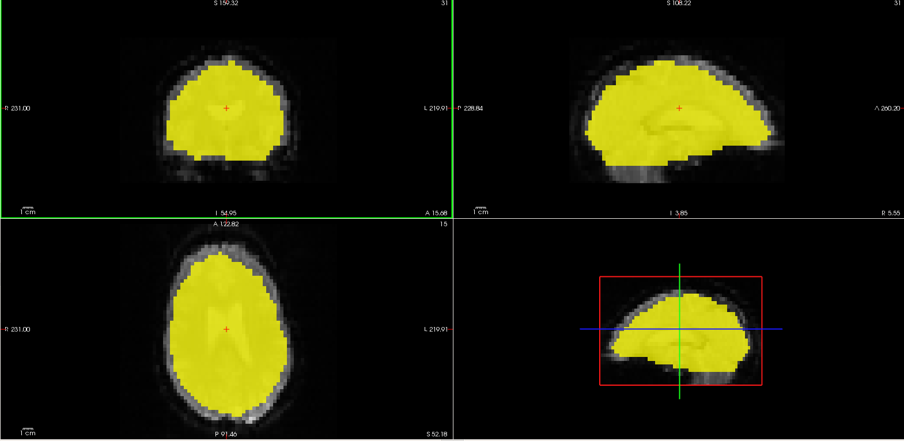Click the "R 231.00" label in the axial view
904x441 pixels.
point(17,329)
